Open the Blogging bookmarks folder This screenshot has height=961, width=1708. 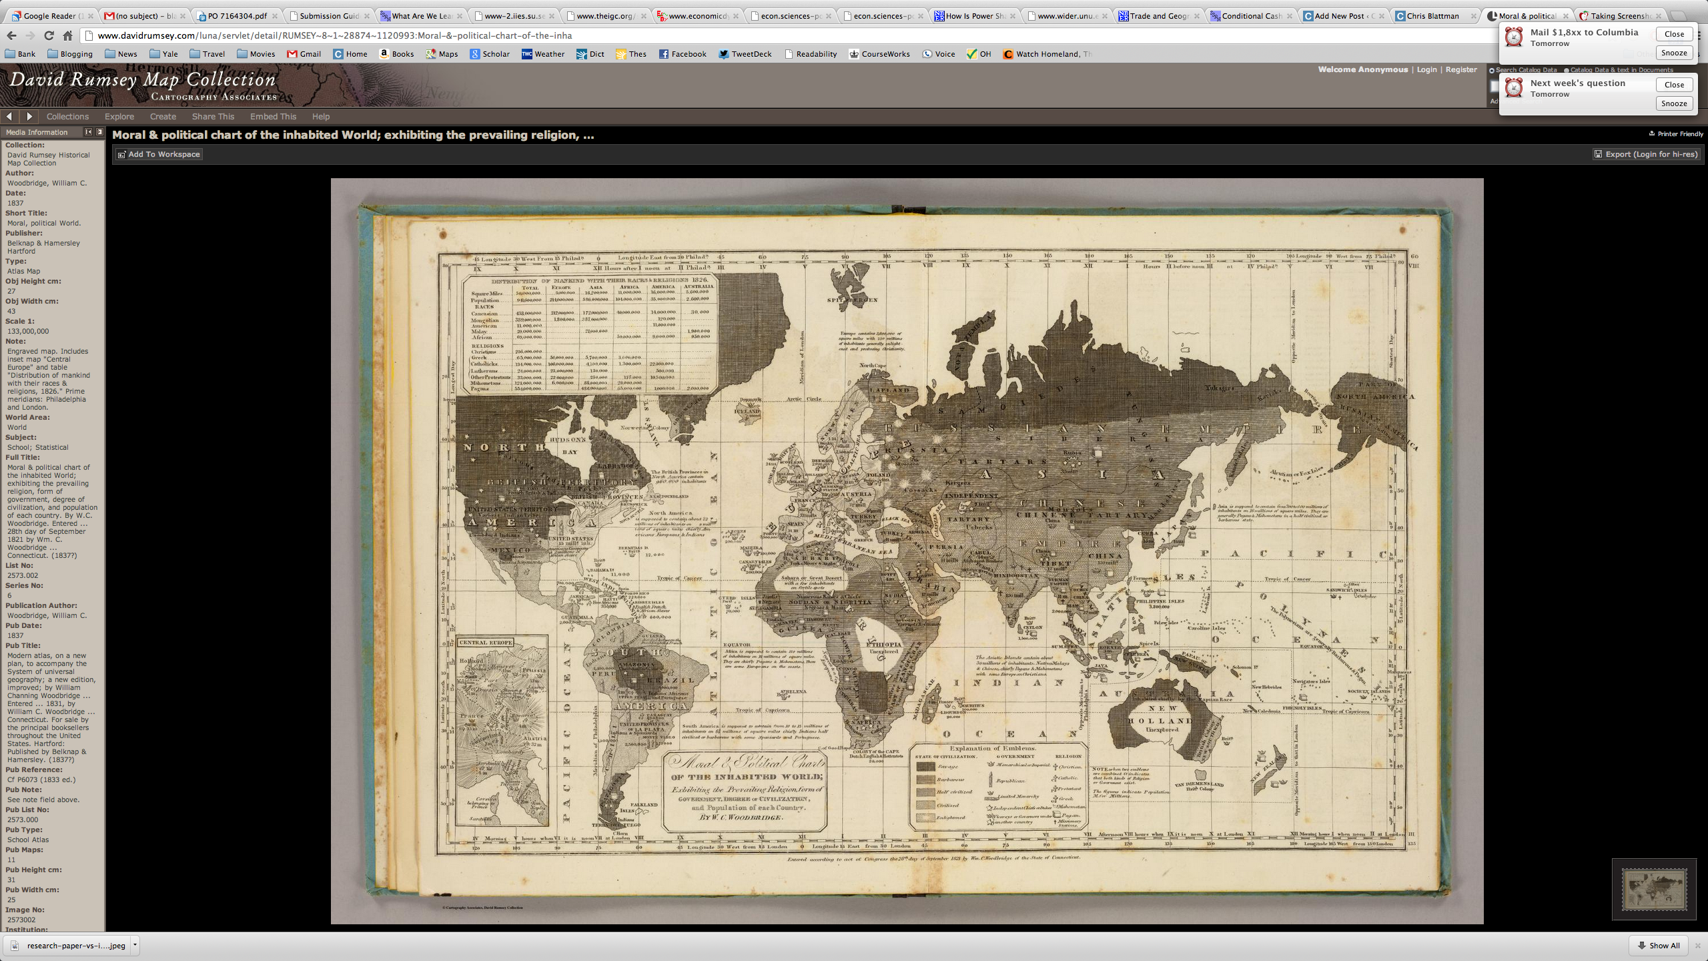tap(70, 54)
